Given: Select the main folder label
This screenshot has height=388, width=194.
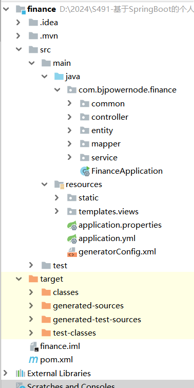Looking at the screenshot, I should [62, 63].
